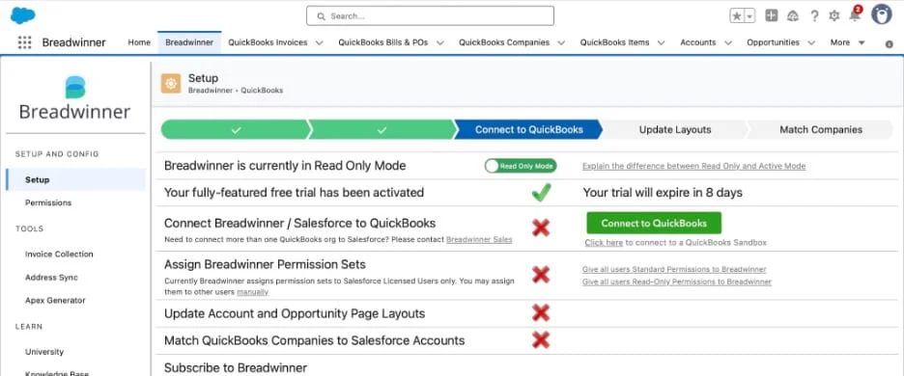Screen dimensions: 904x376
Task: Click the Connect to QuickBooks button
Action: pyautogui.click(x=654, y=223)
